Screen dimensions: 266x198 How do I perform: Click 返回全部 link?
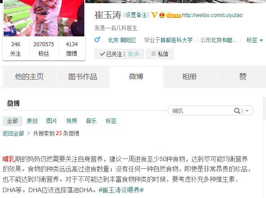13,133
